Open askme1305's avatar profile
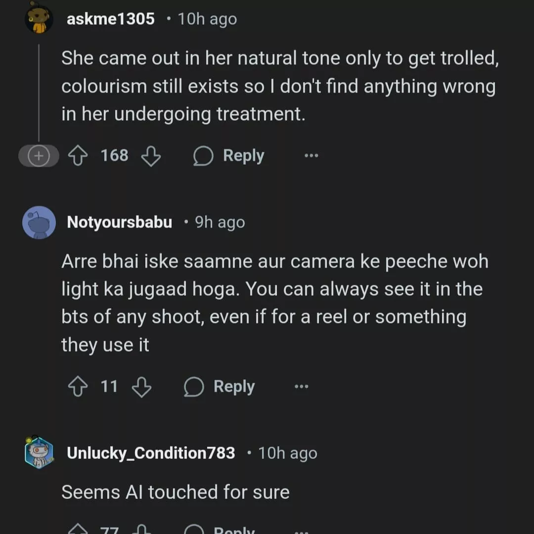534x534 pixels. tap(39, 19)
